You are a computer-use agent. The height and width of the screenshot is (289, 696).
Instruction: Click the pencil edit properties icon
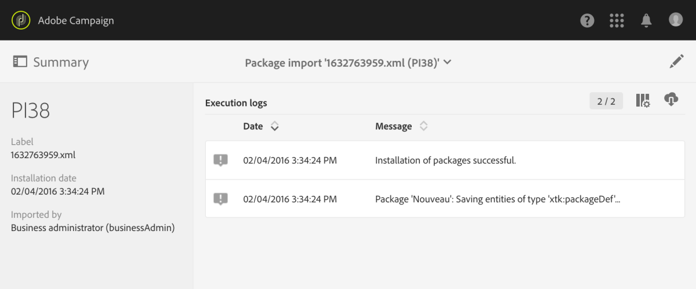click(x=676, y=62)
